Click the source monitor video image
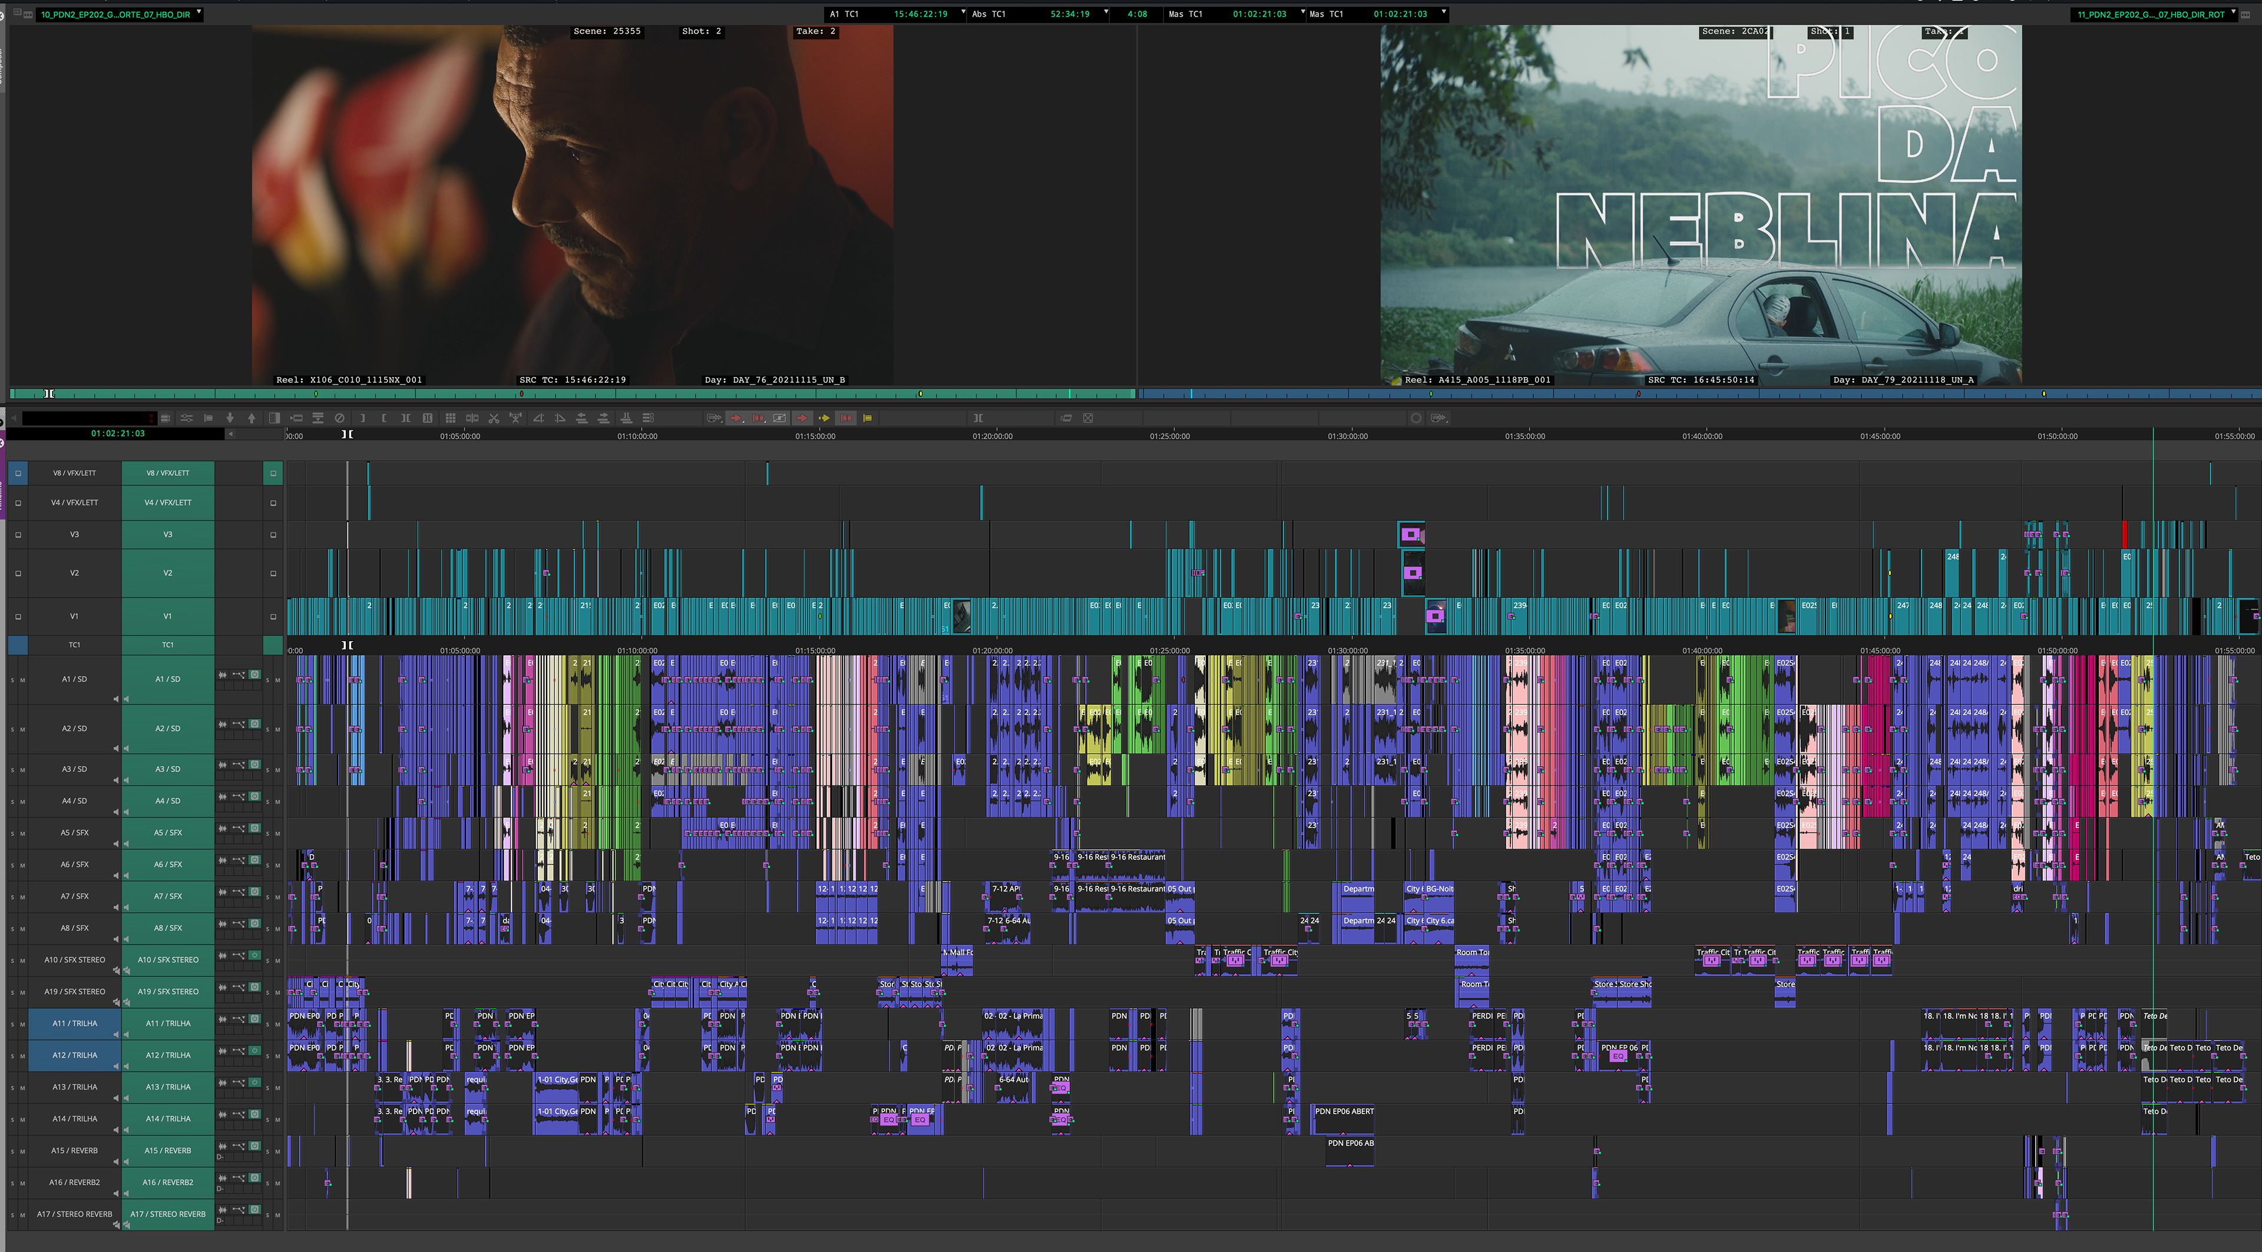2262x1252 pixels. (573, 204)
